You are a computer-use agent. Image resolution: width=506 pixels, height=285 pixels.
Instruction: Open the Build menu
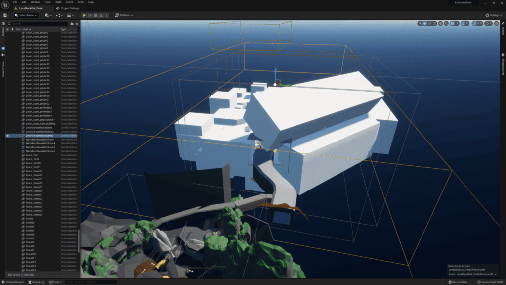pyautogui.click(x=58, y=2)
